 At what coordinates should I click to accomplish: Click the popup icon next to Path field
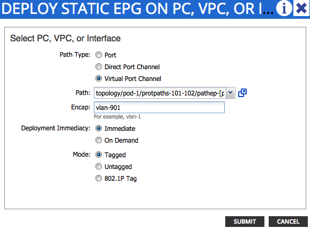point(242,93)
